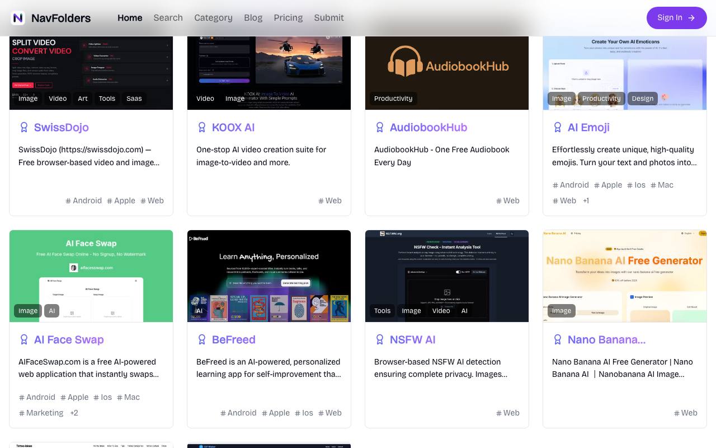Click the award badge icon beside AI Emoji
This screenshot has height=448, width=716.
(x=558, y=128)
